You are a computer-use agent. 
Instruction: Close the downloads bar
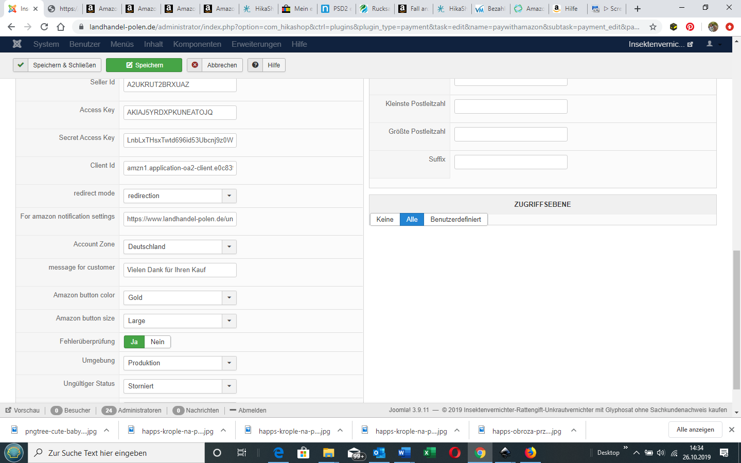(732, 430)
